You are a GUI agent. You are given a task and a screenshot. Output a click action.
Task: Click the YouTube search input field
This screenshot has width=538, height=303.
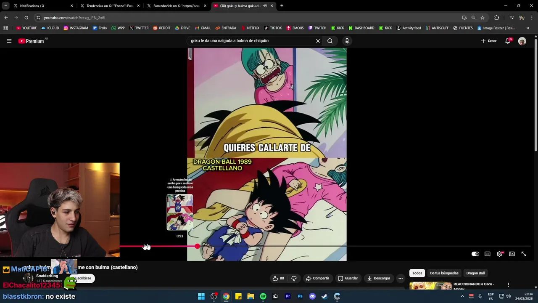(251, 41)
